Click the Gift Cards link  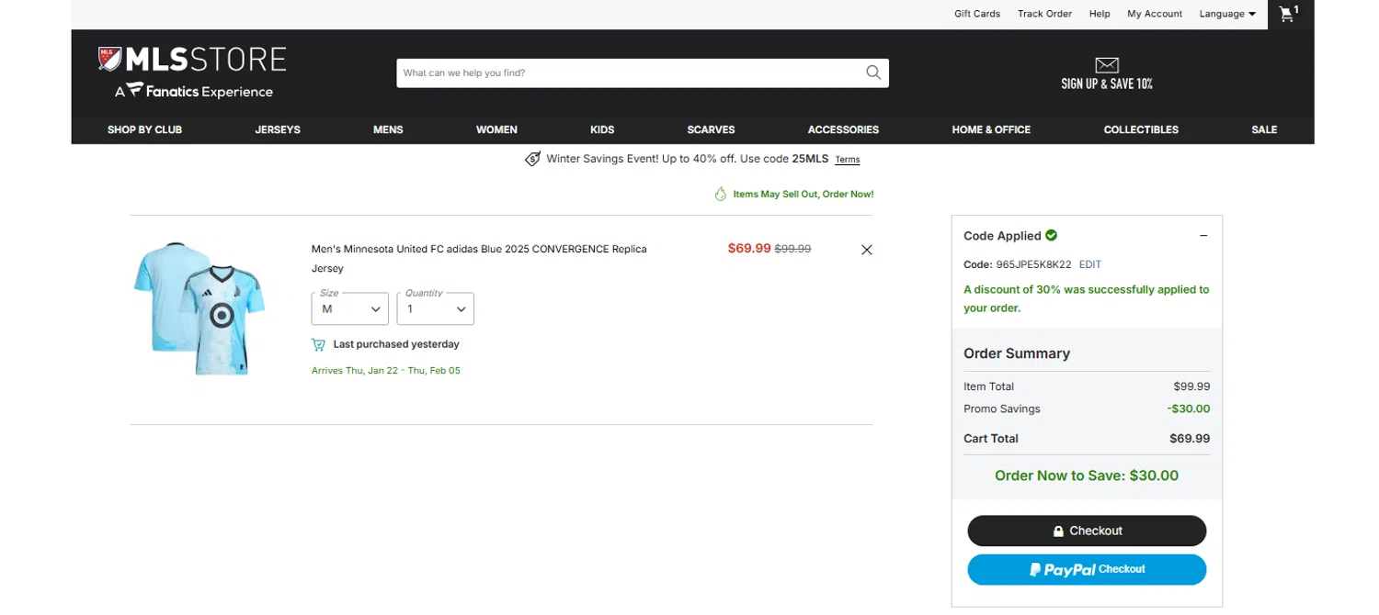point(977,14)
